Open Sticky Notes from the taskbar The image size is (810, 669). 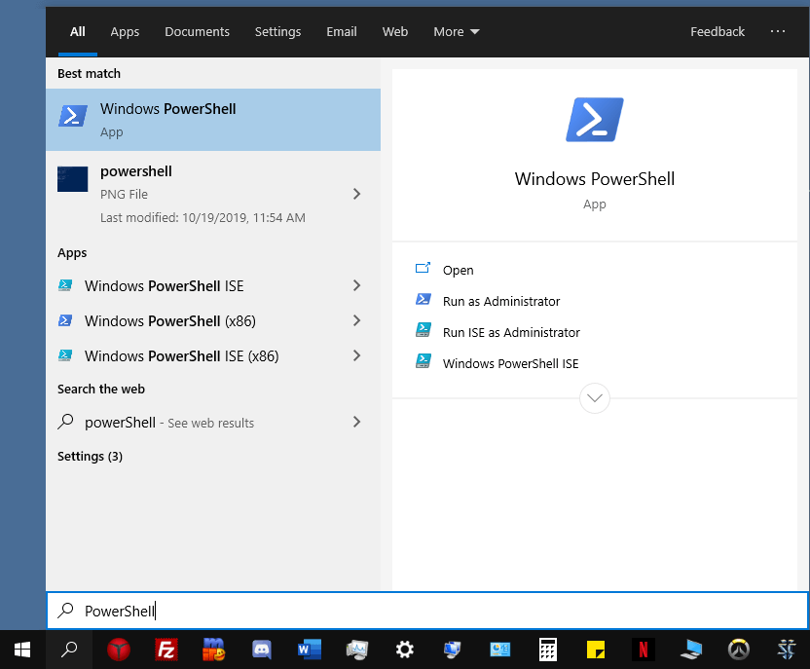(596, 650)
